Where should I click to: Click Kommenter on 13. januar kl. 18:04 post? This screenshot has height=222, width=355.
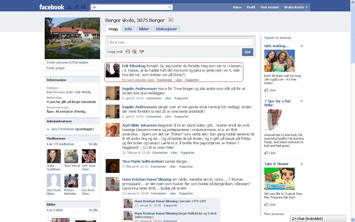[x=159, y=193]
